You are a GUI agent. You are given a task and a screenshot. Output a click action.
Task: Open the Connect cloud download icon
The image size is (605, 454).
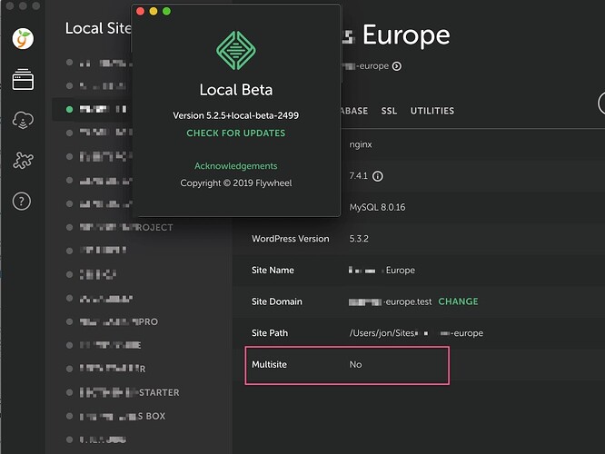(23, 121)
